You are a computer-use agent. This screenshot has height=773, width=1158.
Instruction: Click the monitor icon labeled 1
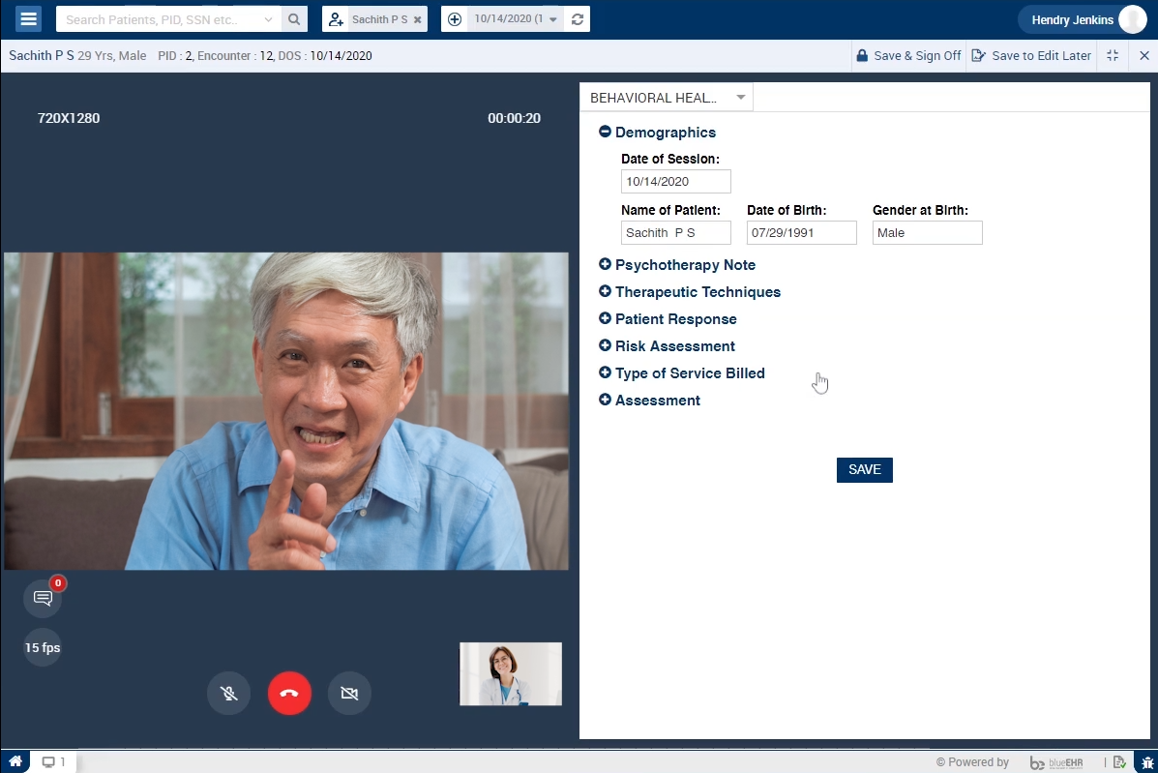point(53,762)
